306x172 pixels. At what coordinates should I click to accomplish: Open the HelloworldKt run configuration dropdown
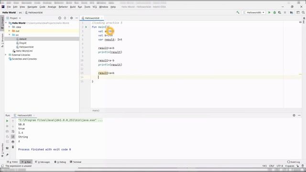click(x=254, y=12)
